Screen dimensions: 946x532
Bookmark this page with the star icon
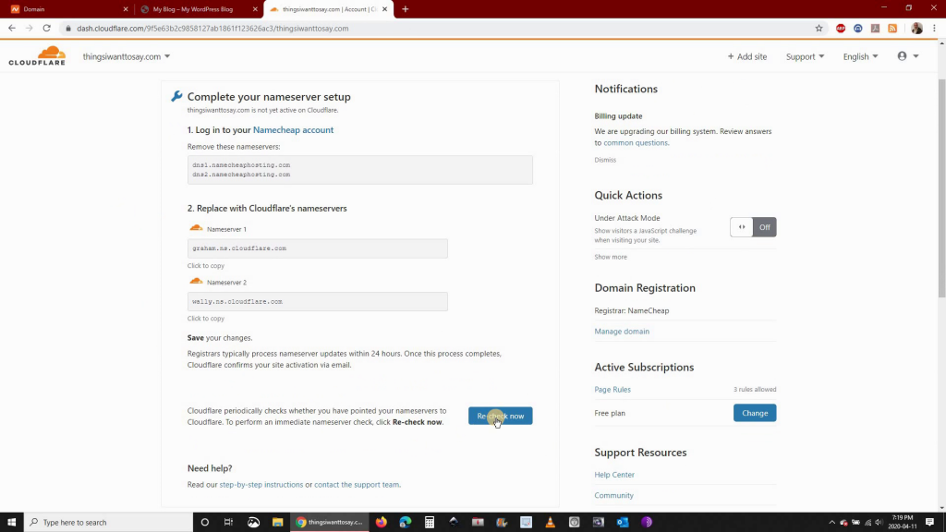819,29
